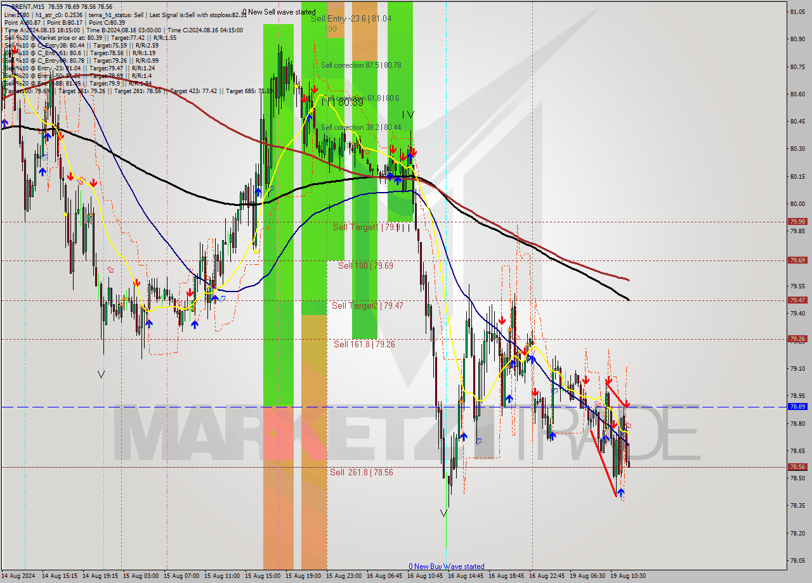
Task: Click the 80.00 price axis label
Action: 797,203
